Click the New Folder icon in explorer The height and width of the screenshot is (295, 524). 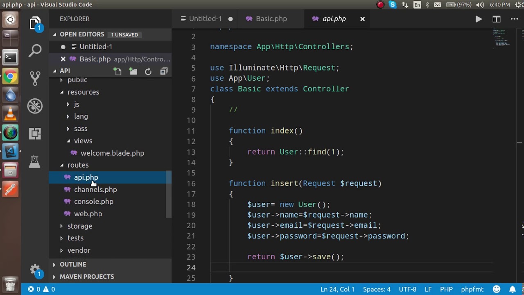[x=133, y=71]
